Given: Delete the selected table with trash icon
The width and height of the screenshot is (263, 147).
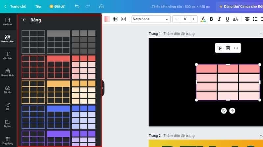Looking at the screenshot, I should tap(228, 48).
